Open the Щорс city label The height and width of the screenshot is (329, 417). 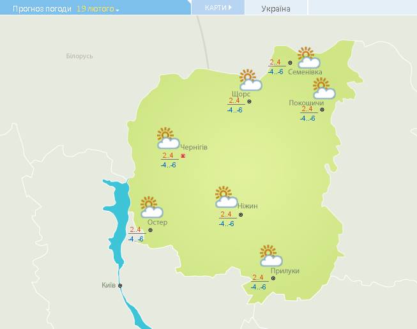[x=241, y=94]
